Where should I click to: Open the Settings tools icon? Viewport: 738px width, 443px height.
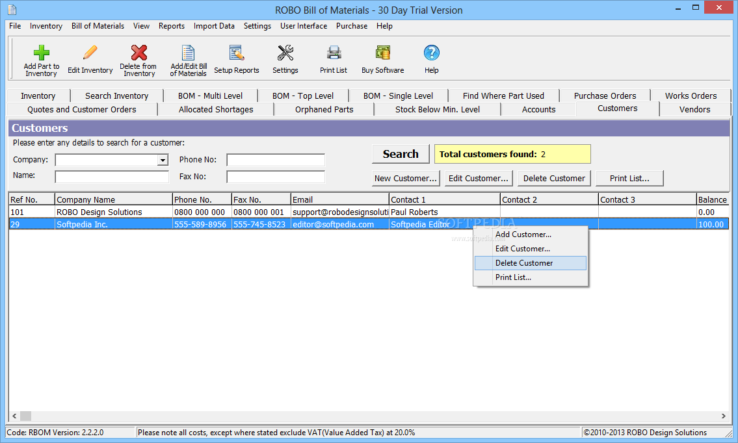pos(285,53)
